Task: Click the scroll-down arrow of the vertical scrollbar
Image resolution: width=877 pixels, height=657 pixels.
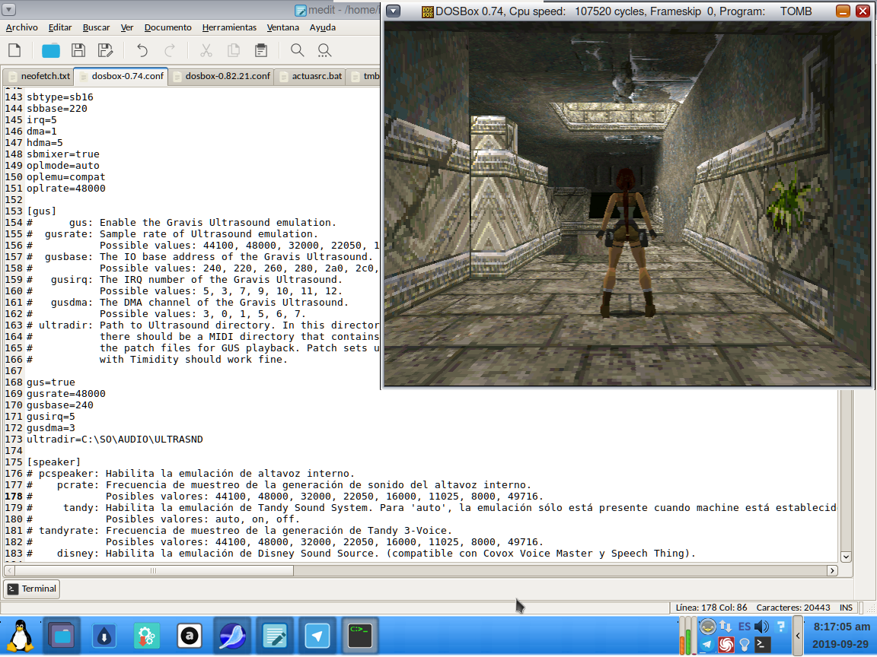Action: coord(846,557)
